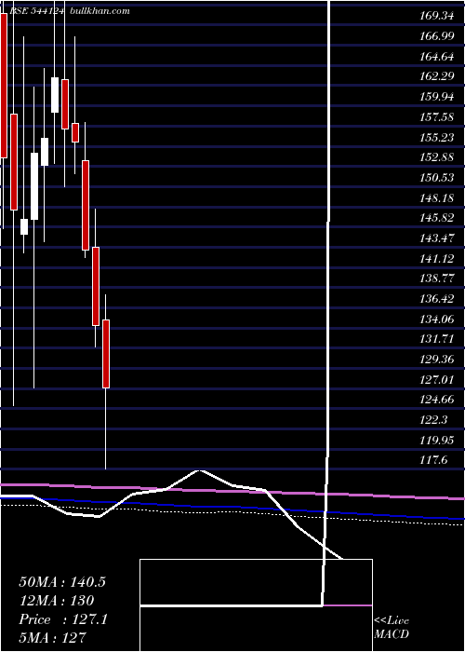Screen dimensions: 465x652
Task: Click the 5MA : 127 readout
Action: [x=52, y=637]
